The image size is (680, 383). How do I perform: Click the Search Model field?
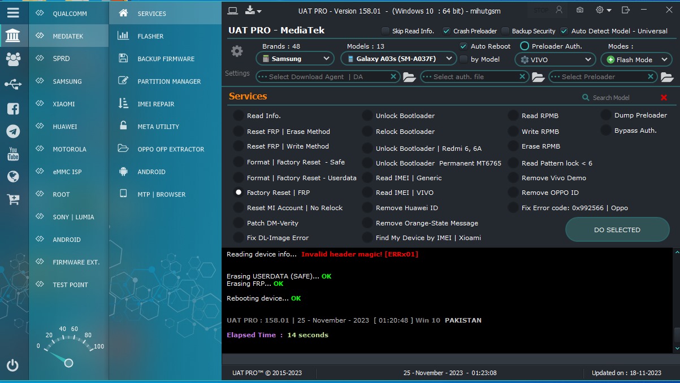click(x=620, y=98)
